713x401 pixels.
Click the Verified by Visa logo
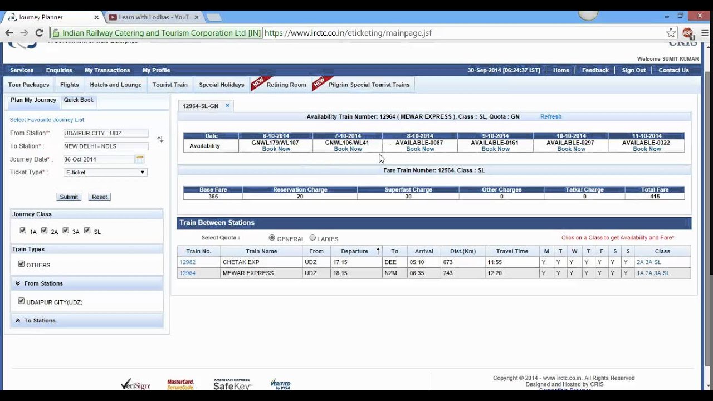[280, 384]
